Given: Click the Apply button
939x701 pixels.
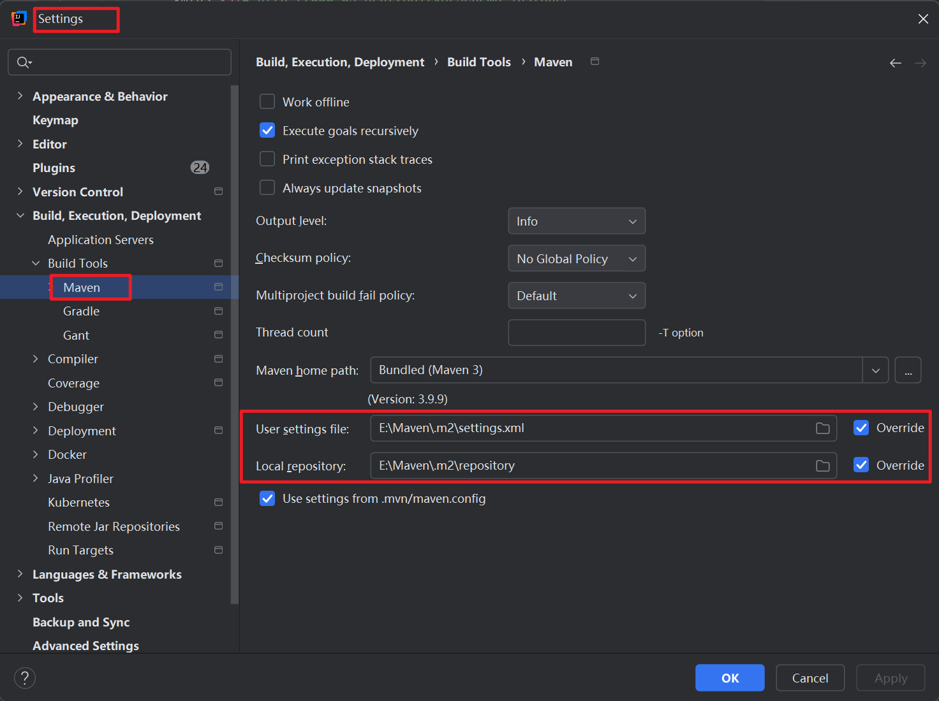Looking at the screenshot, I should click(891, 678).
